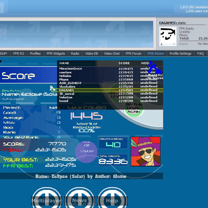
Task: Click the Help round button
Action: pyautogui.click(x=112, y=198)
